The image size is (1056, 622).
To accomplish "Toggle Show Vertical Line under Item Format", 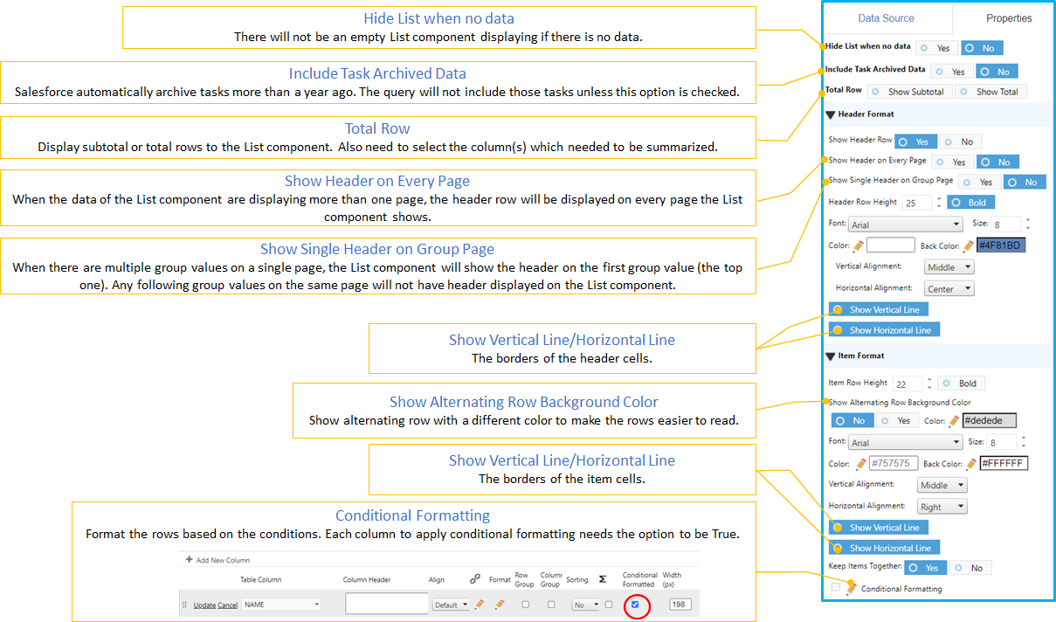I will coord(879,528).
